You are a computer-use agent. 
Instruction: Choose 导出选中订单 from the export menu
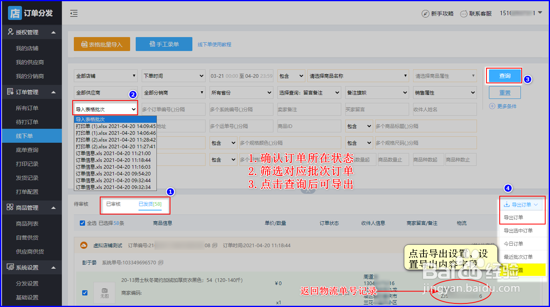pos(519,230)
